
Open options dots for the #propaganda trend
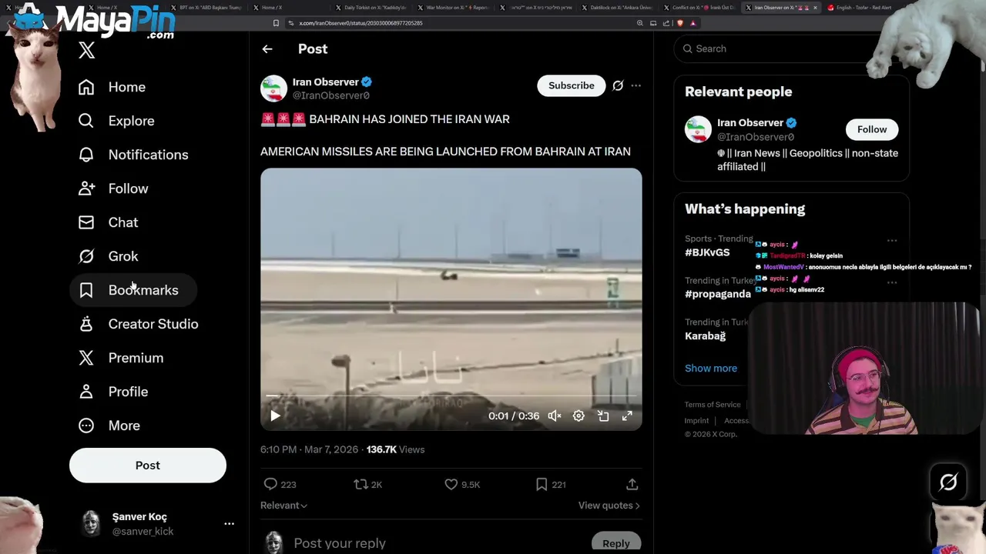click(x=892, y=282)
